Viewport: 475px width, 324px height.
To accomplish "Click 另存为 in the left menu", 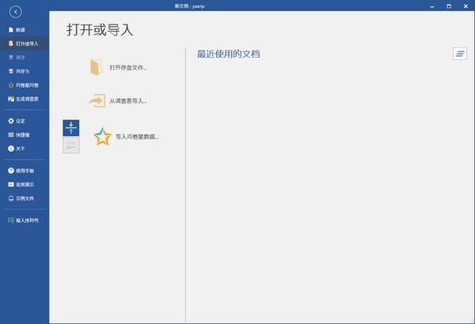I will click(x=22, y=71).
